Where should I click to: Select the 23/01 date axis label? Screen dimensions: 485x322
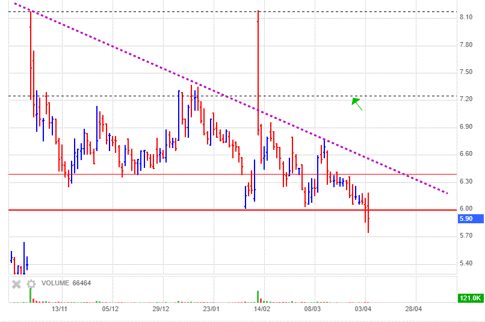tap(211, 309)
